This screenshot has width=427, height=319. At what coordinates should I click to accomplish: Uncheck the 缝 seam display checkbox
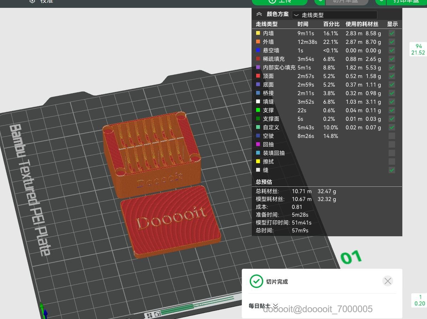pyautogui.click(x=392, y=170)
